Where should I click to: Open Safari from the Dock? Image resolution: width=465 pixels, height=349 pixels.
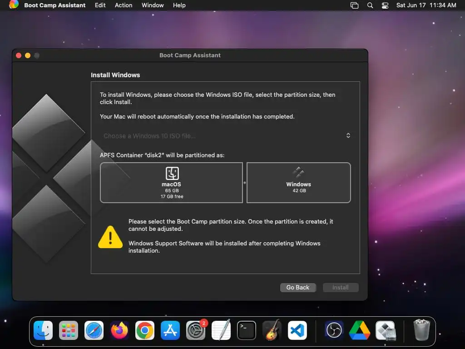click(x=94, y=330)
